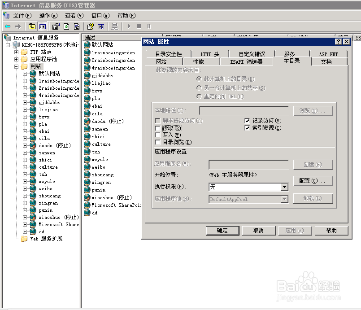Open the 文件(F) menu
Screen dimensions: 361x310
(x=22, y=16)
